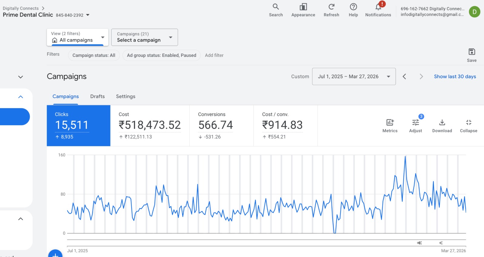The width and height of the screenshot is (484, 257).
Task: Save the current view
Action: click(472, 55)
